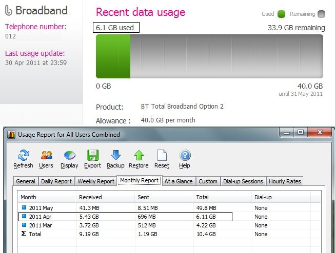Switch to the At a Glance tab
The width and height of the screenshot is (335, 253).
[179, 181]
